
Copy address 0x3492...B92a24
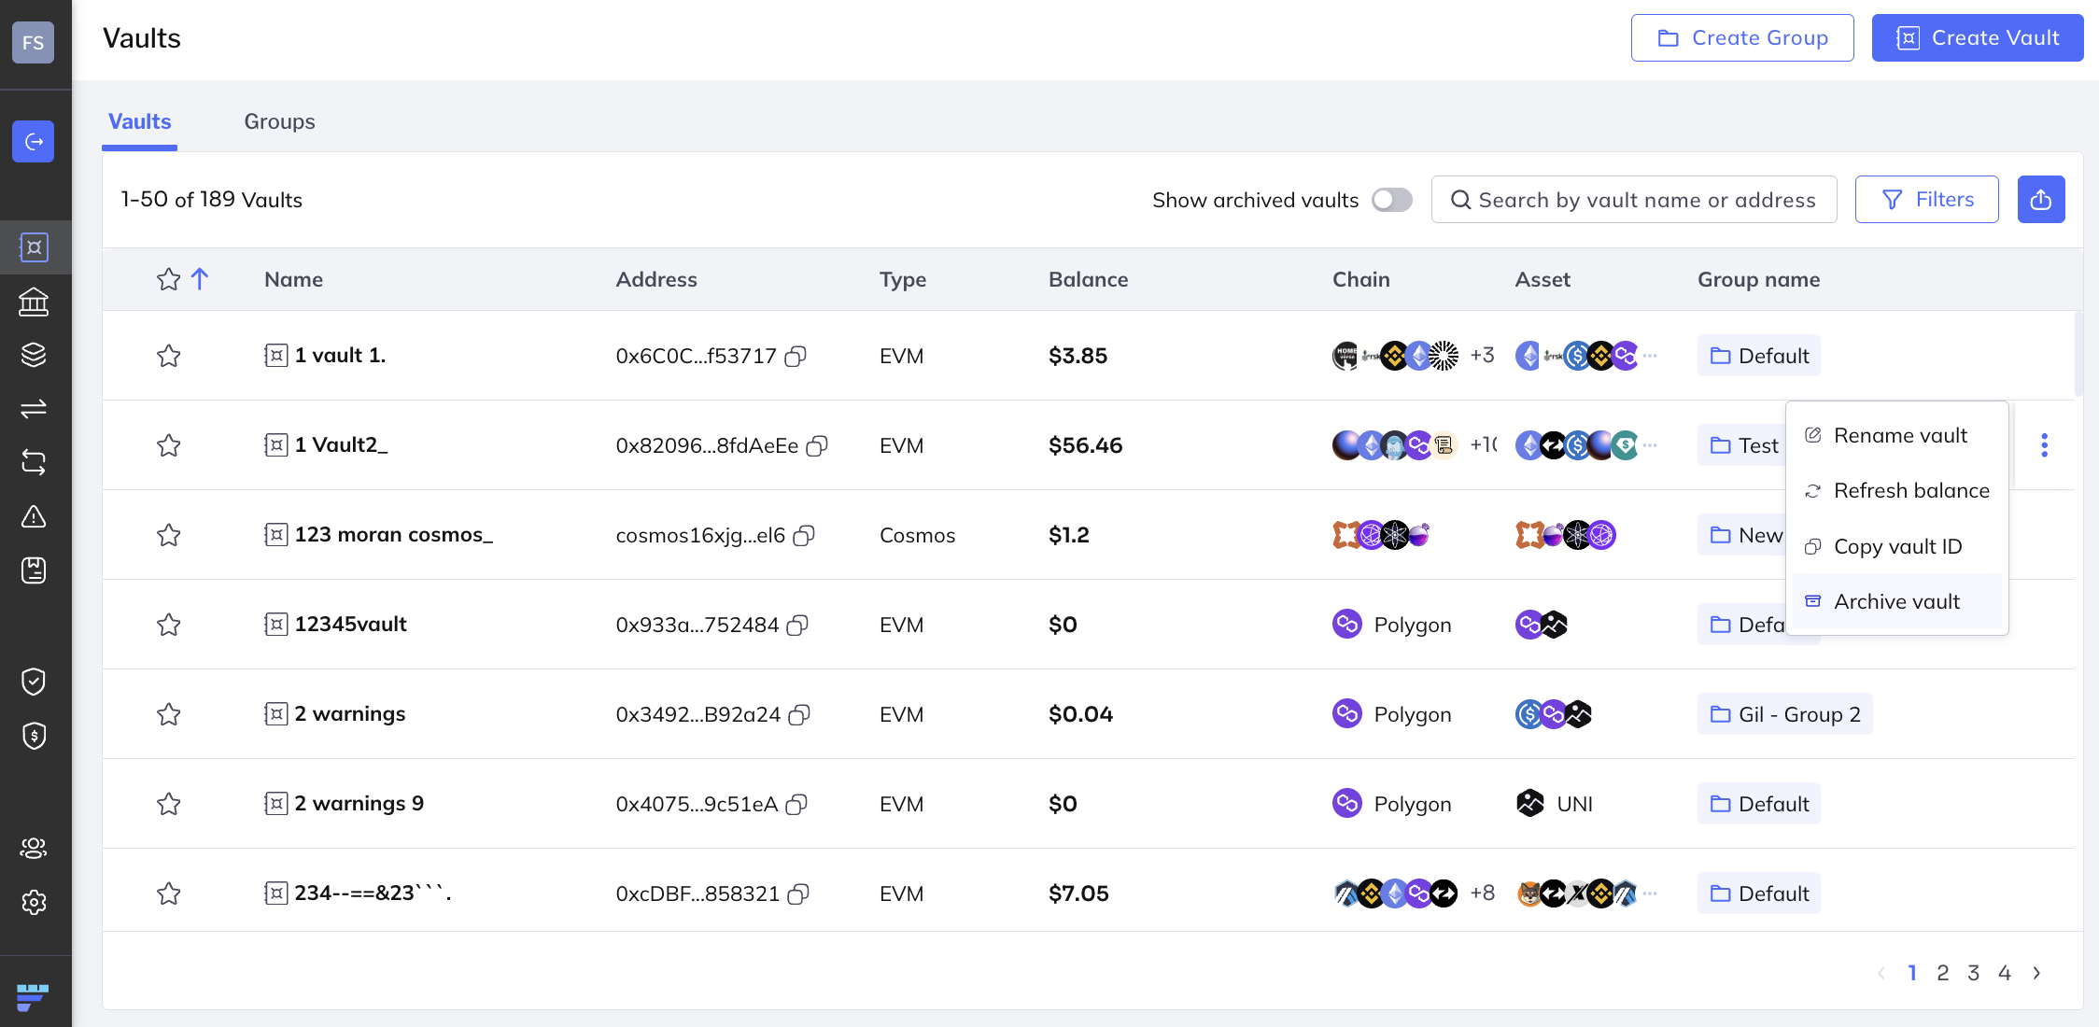(x=799, y=715)
